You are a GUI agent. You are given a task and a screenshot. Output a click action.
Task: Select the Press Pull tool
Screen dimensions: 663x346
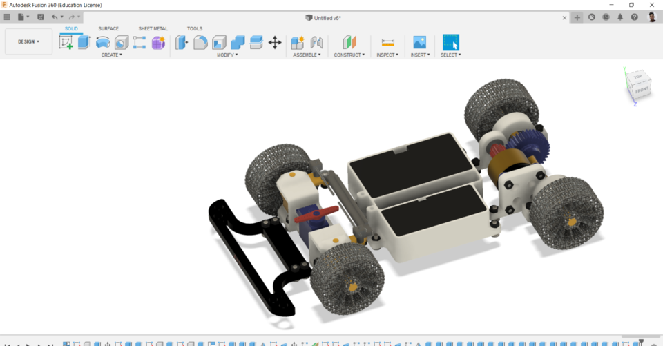point(182,42)
